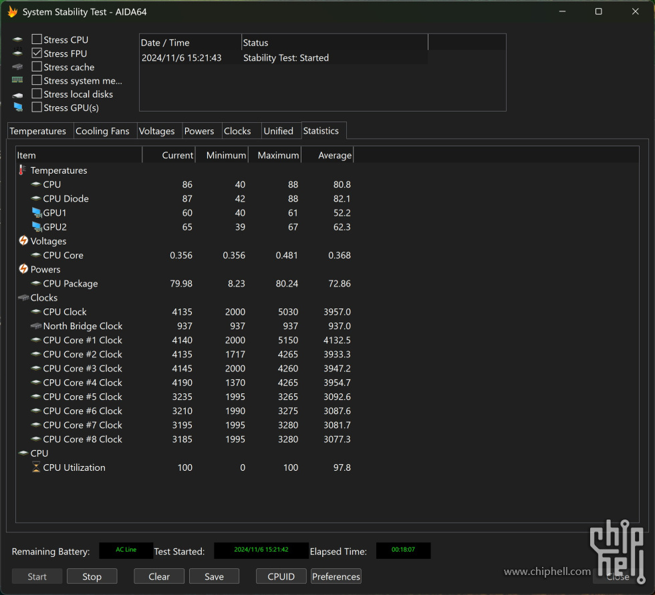Toggle the Stress system memory checkbox
This screenshot has width=655, height=595.
pos(37,80)
